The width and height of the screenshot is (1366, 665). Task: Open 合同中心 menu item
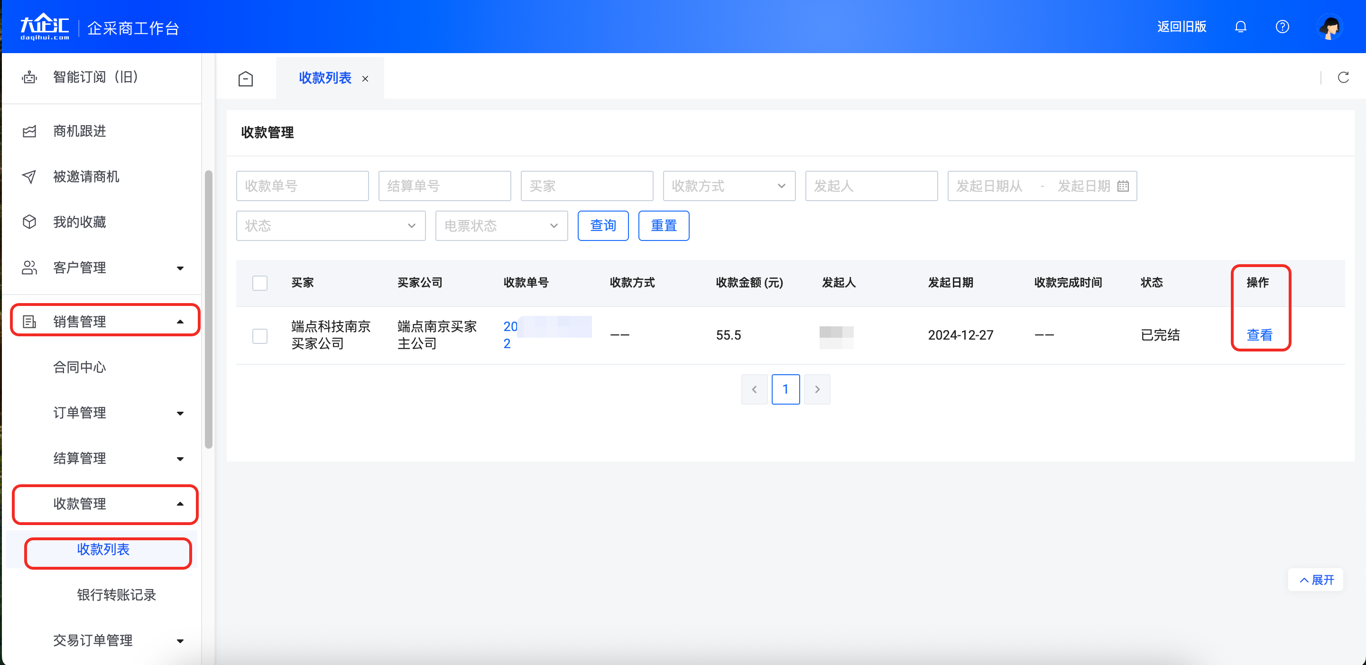pyautogui.click(x=80, y=367)
